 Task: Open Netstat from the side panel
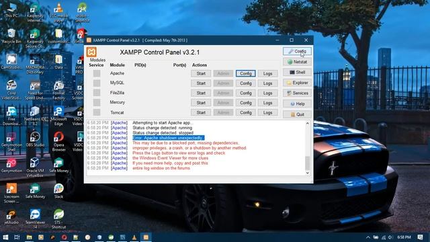coord(297,62)
